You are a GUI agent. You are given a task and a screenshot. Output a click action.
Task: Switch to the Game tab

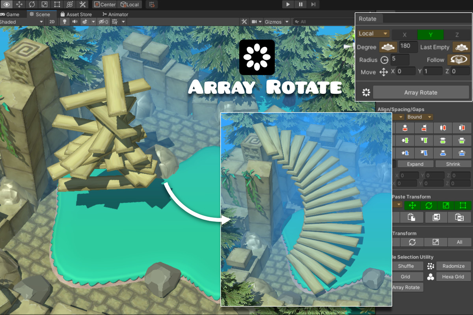[11, 14]
